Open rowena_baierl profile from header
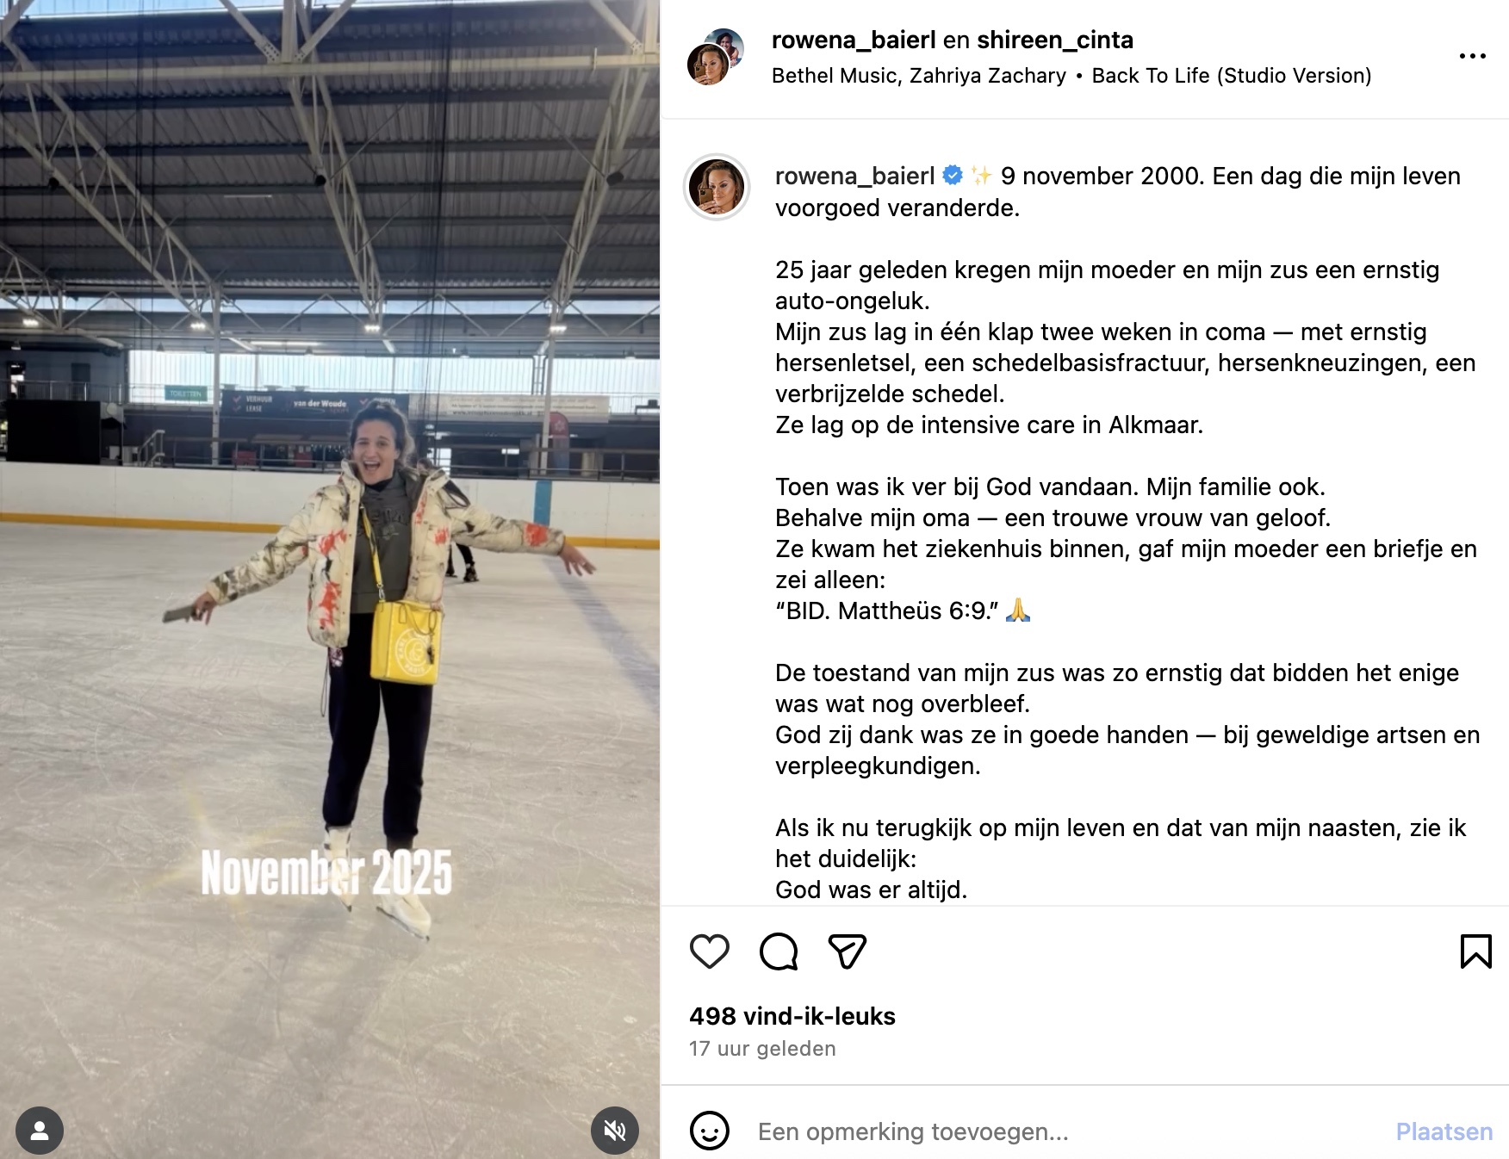Viewport: 1509px width, 1159px height. (x=854, y=40)
